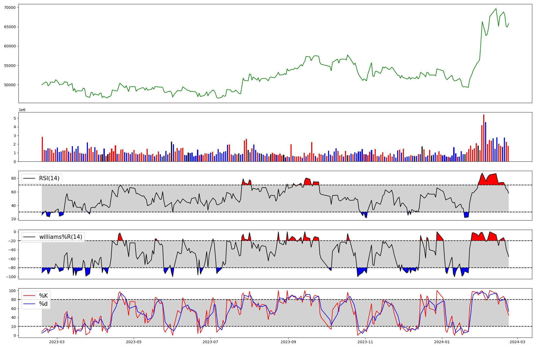Click the 2023-09 date label on x-axis
This screenshot has width=536, height=348.
coord(288,342)
